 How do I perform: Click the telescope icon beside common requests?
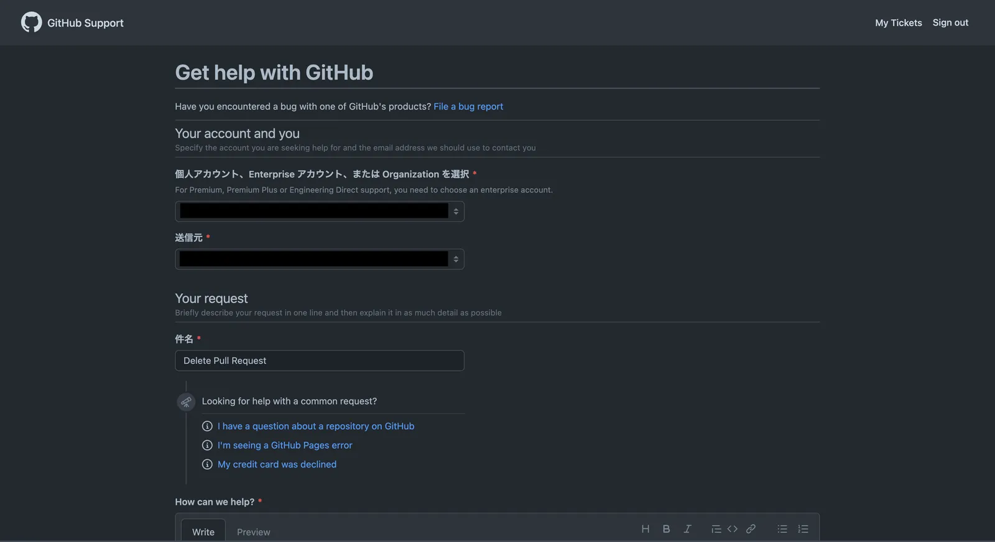tap(186, 402)
